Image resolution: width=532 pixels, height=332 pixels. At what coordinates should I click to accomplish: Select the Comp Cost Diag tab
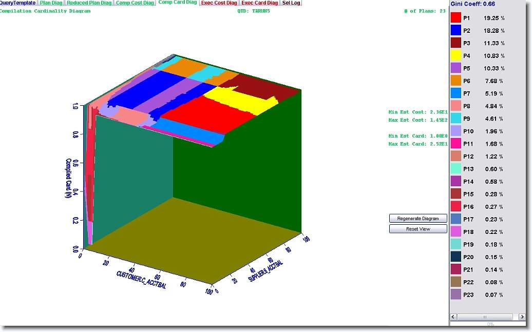coord(135,3)
